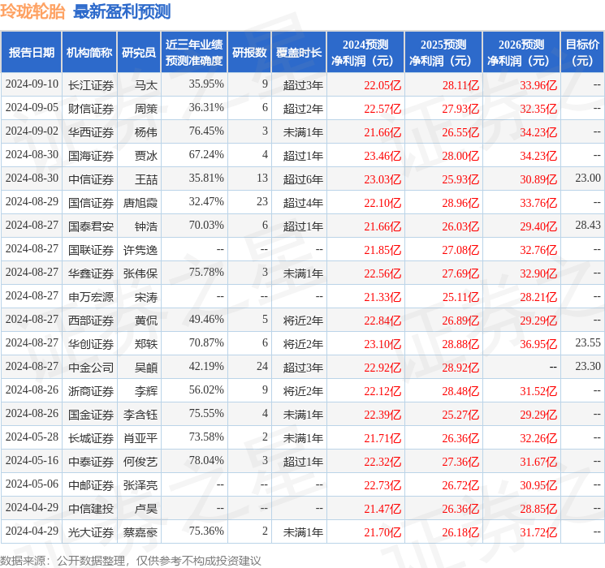Image resolution: width=605 pixels, height=568 pixels.
Task: Select the 国信证券 institution cell
Action: click(x=91, y=203)
